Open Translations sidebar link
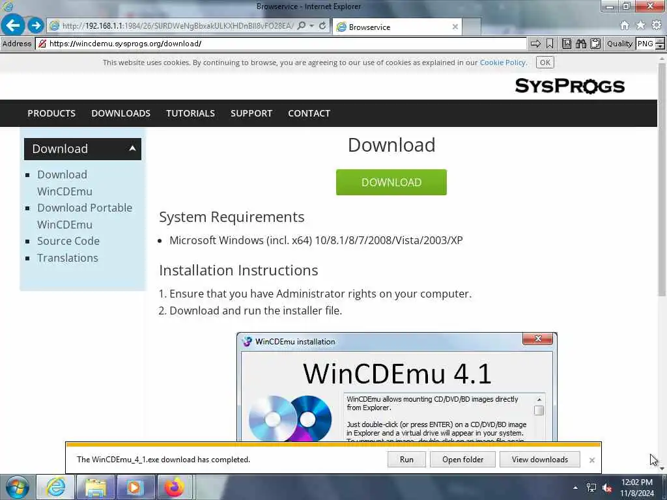Viewport: 667px width, 500px height. [x=68, y=258]
